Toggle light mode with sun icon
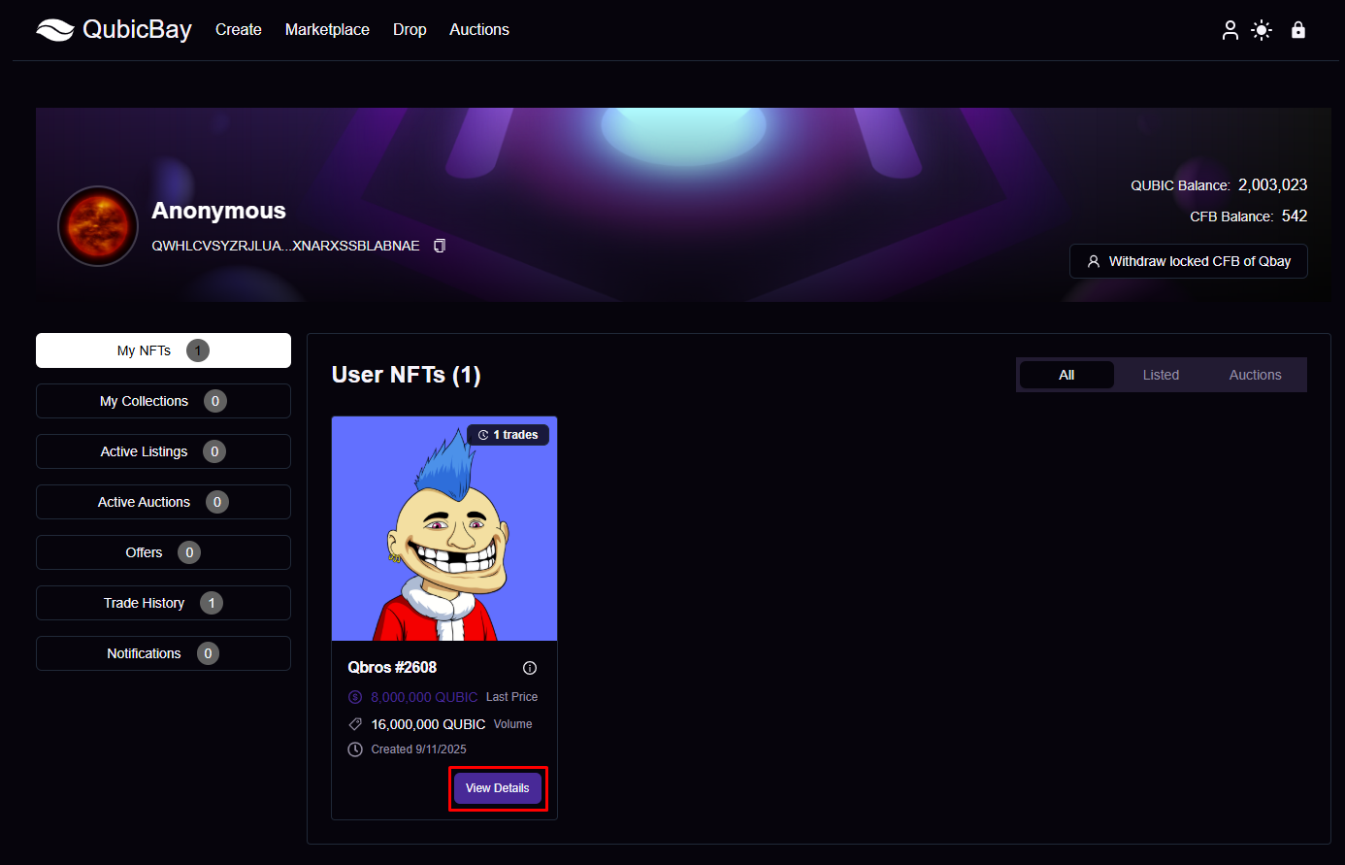Viewport: 1345px width, 865px height. (x=1262, y=30)
